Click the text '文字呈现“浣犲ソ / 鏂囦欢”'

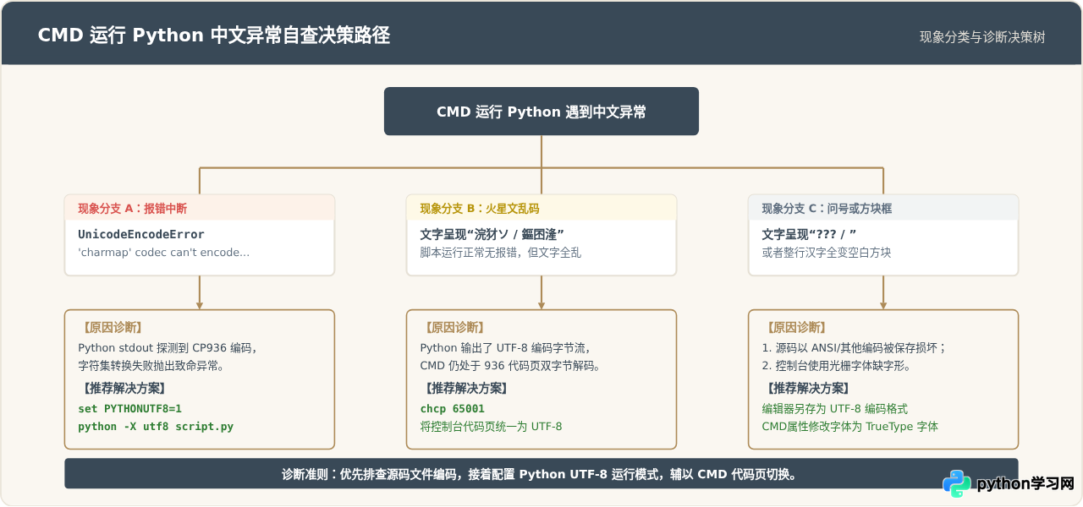click(x=492, y=234)
